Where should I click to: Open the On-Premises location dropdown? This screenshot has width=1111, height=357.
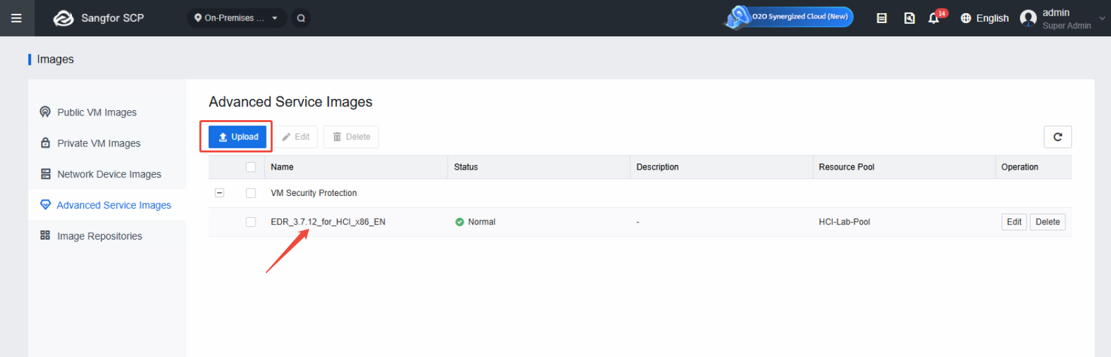(237, 18)
